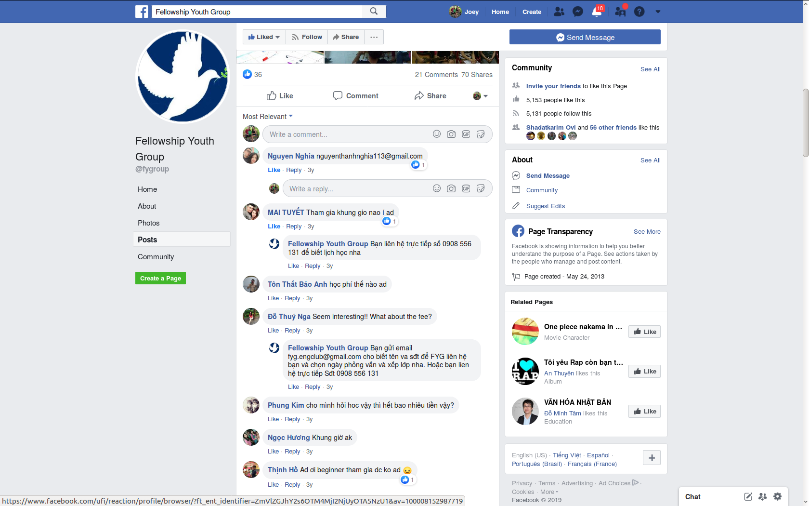Image resolution: width=809 pixels, height=506 pixels.
Task: Attach a photo to your comment
Action: [451, 134]
